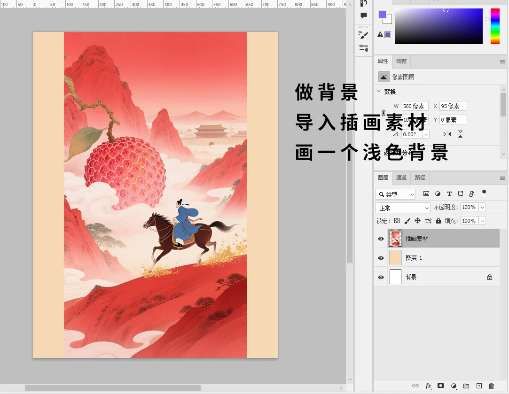Switch to the 属性 tab
The image size is (509, 394).
click(x=383, y=61)
